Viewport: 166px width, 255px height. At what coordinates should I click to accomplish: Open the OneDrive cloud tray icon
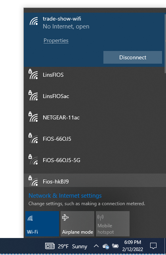[x=105, y=246]
